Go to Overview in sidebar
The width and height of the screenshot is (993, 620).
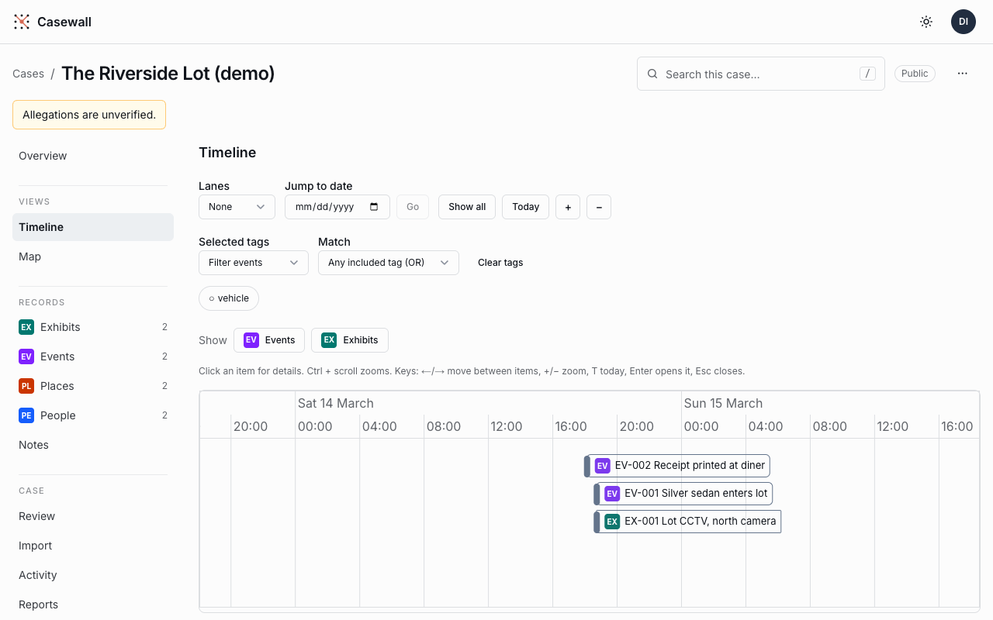point(93,156)
